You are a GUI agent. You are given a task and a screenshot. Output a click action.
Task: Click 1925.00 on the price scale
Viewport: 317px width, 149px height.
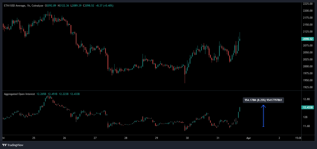(308, 87)
